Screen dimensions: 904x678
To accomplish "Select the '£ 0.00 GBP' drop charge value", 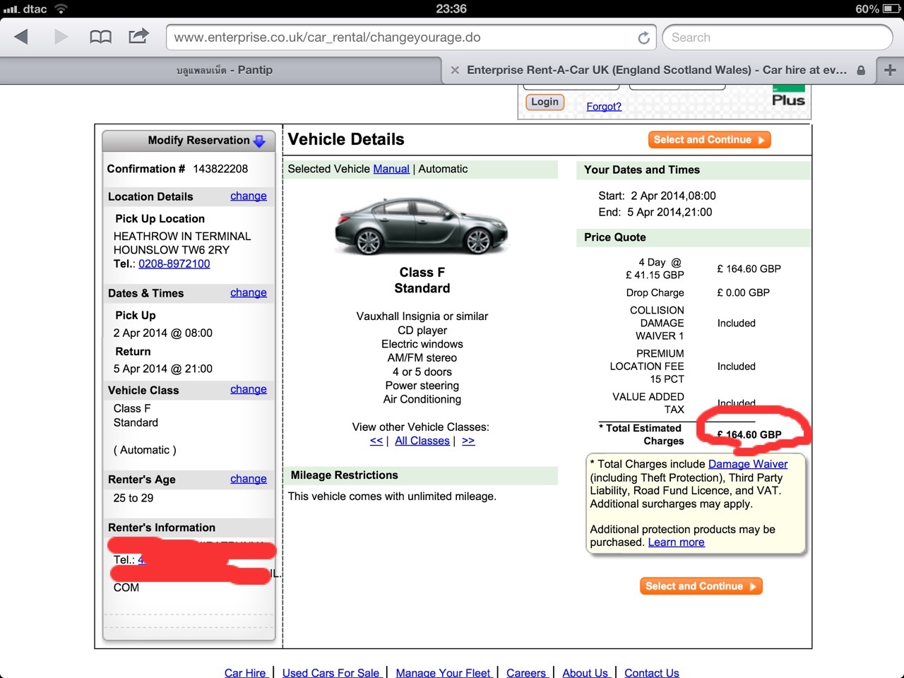I will click(x=744, y=292).
